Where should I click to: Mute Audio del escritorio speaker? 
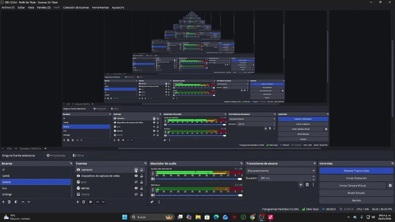point(153,179)
